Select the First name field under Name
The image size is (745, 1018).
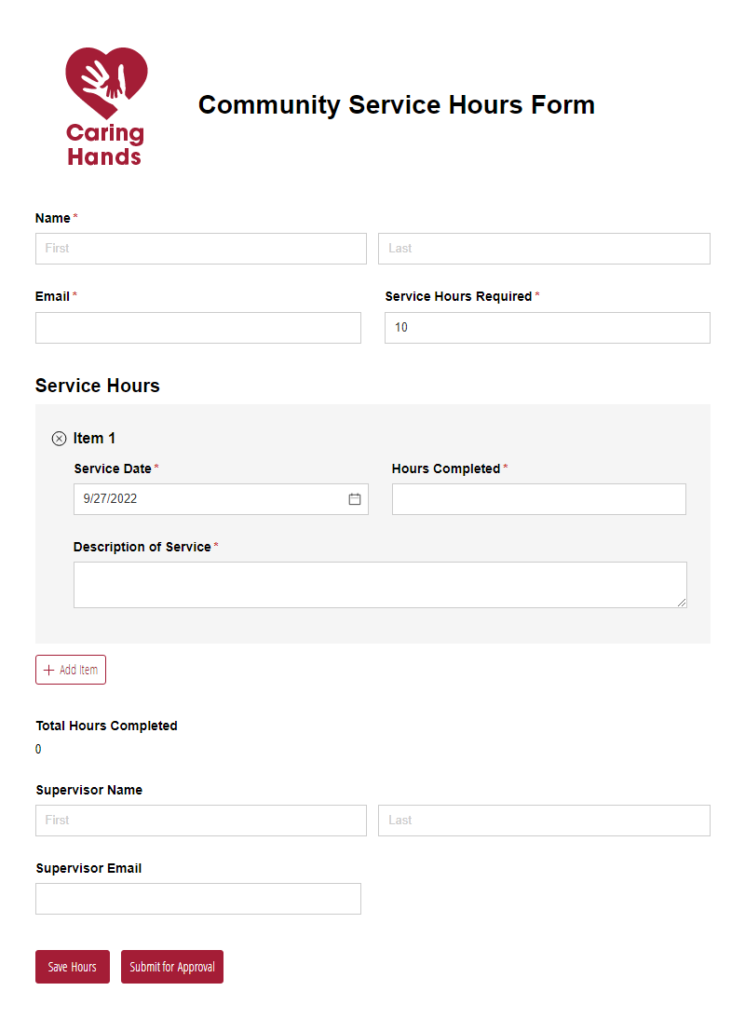coord(200,248)
